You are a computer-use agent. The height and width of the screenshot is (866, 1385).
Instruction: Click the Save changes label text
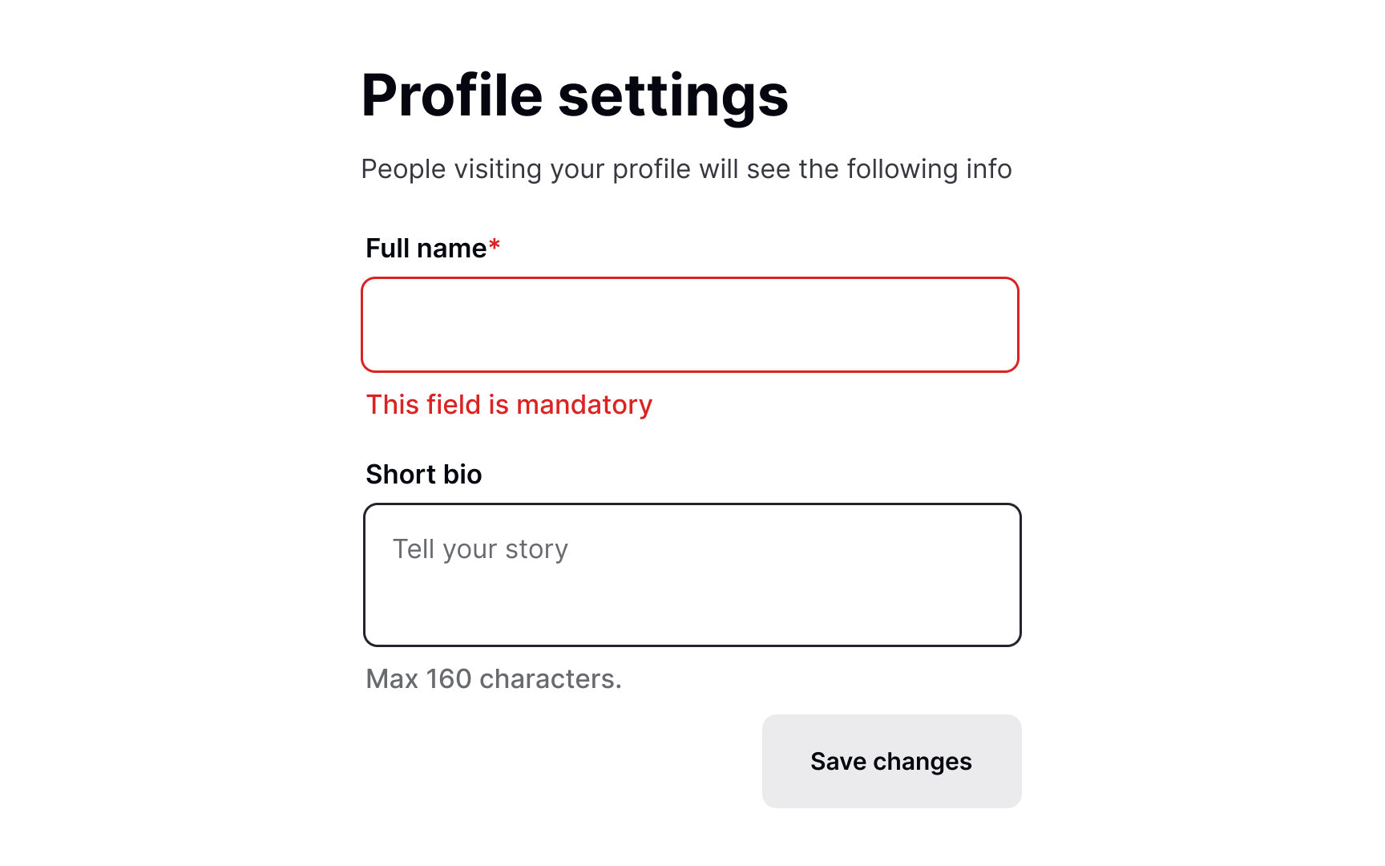click(x=891, y=761)
